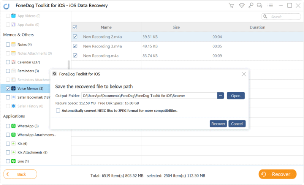Enable the convert HEIC to JPEG checkbox
304x185 pixels.
[x=58, y=111]
